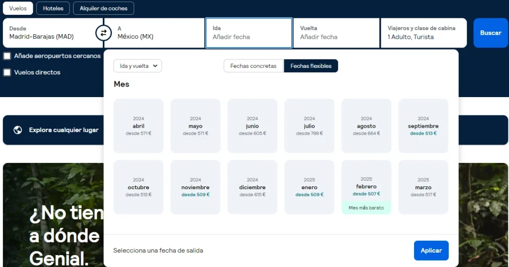Click the destination field México (MX)
Screen dimensions: 509x267
coord(154,33)
